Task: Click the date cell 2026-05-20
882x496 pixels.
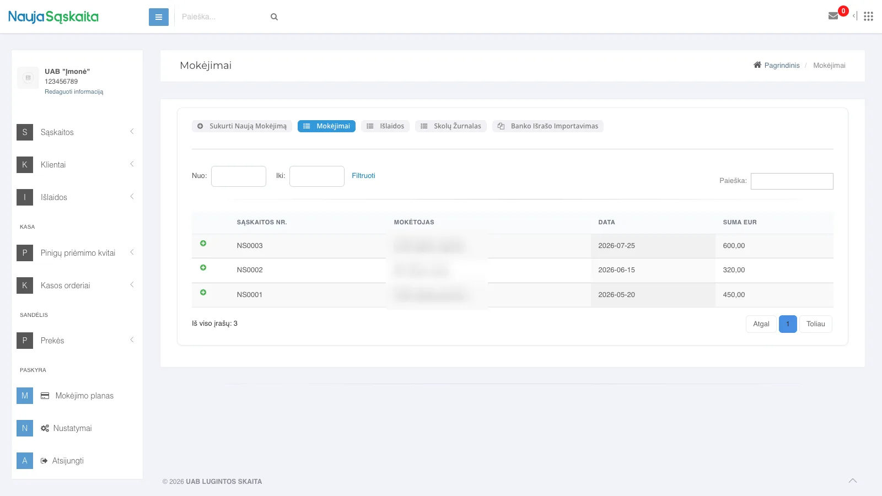Action: [616, 295]
